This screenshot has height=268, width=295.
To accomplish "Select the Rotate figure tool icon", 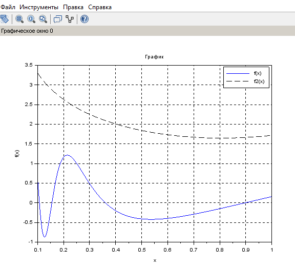I will coord(5,19).
